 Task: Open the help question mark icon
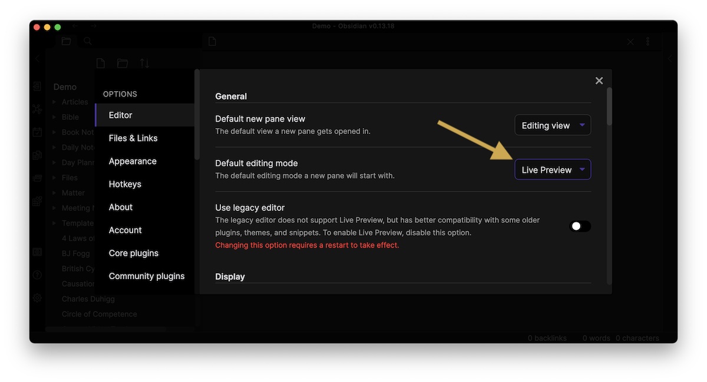[37, 275]
